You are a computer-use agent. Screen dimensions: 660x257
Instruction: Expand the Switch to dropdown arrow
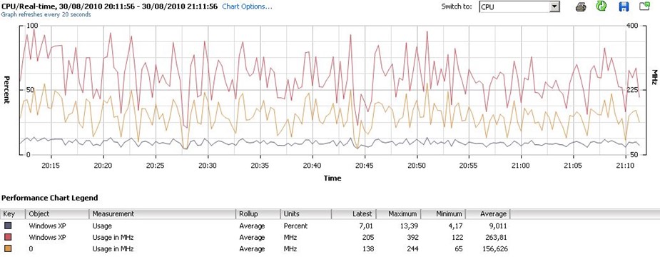pyautogui.click(x=555, y=6)
